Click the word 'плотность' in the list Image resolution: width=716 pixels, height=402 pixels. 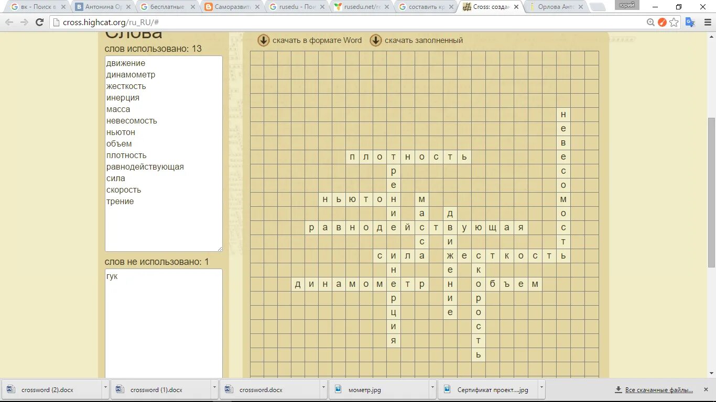pos(126,155)
